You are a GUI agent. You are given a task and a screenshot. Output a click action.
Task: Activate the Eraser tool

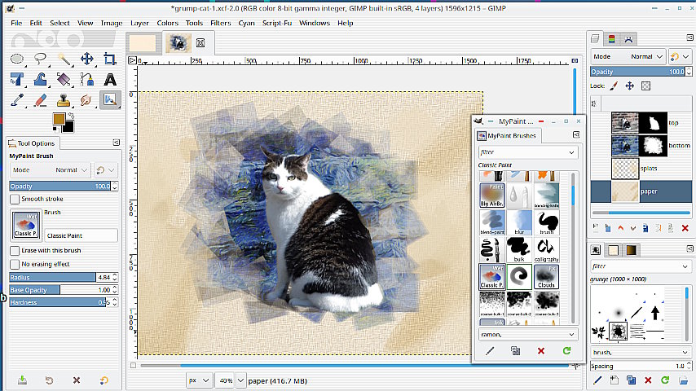41,99
